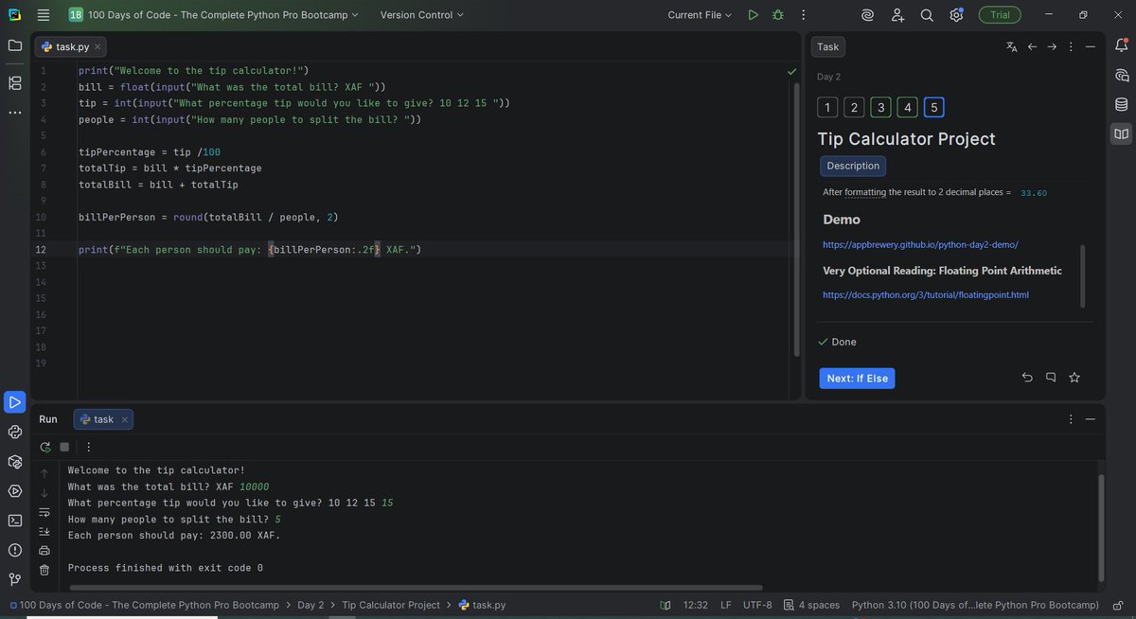Switch to the Description tab
Screen dimensions: 1136x619
(x=853, y=166)
